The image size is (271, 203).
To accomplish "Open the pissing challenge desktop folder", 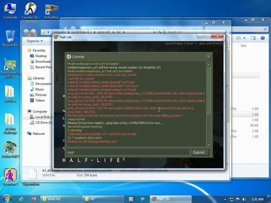I will tap(10, 124).
